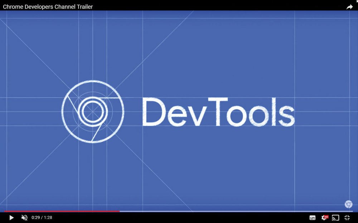Toggle subtitles/closed captions
This screenshot has width=358, height=223.
click(312, 218)
